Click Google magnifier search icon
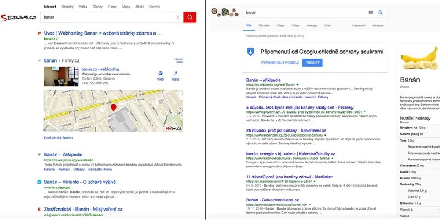This screenshot has height=220, width=440. pos(381,12)
